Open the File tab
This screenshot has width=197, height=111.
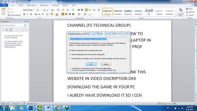[x=4, y=5]
